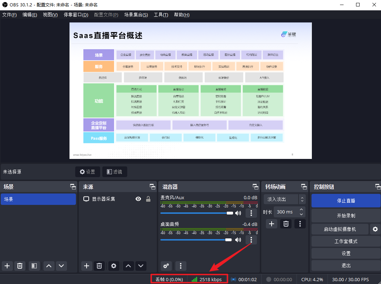This screenshot has width=381, height=284.
Task: Select the 场景 item in scenes list
Action: click(x=38, y=199)
